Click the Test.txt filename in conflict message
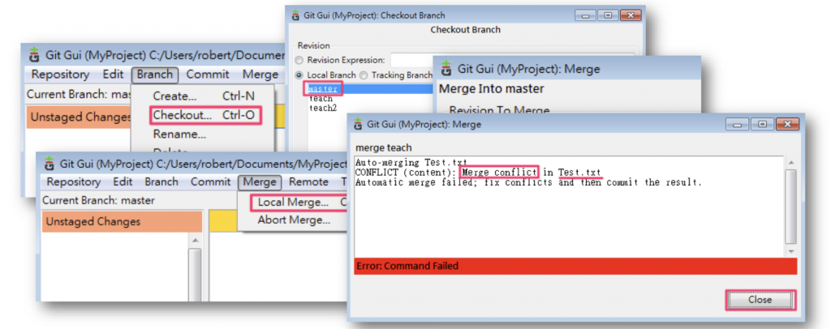The height and width of the screenshot is (329, 831). [579, 173]
